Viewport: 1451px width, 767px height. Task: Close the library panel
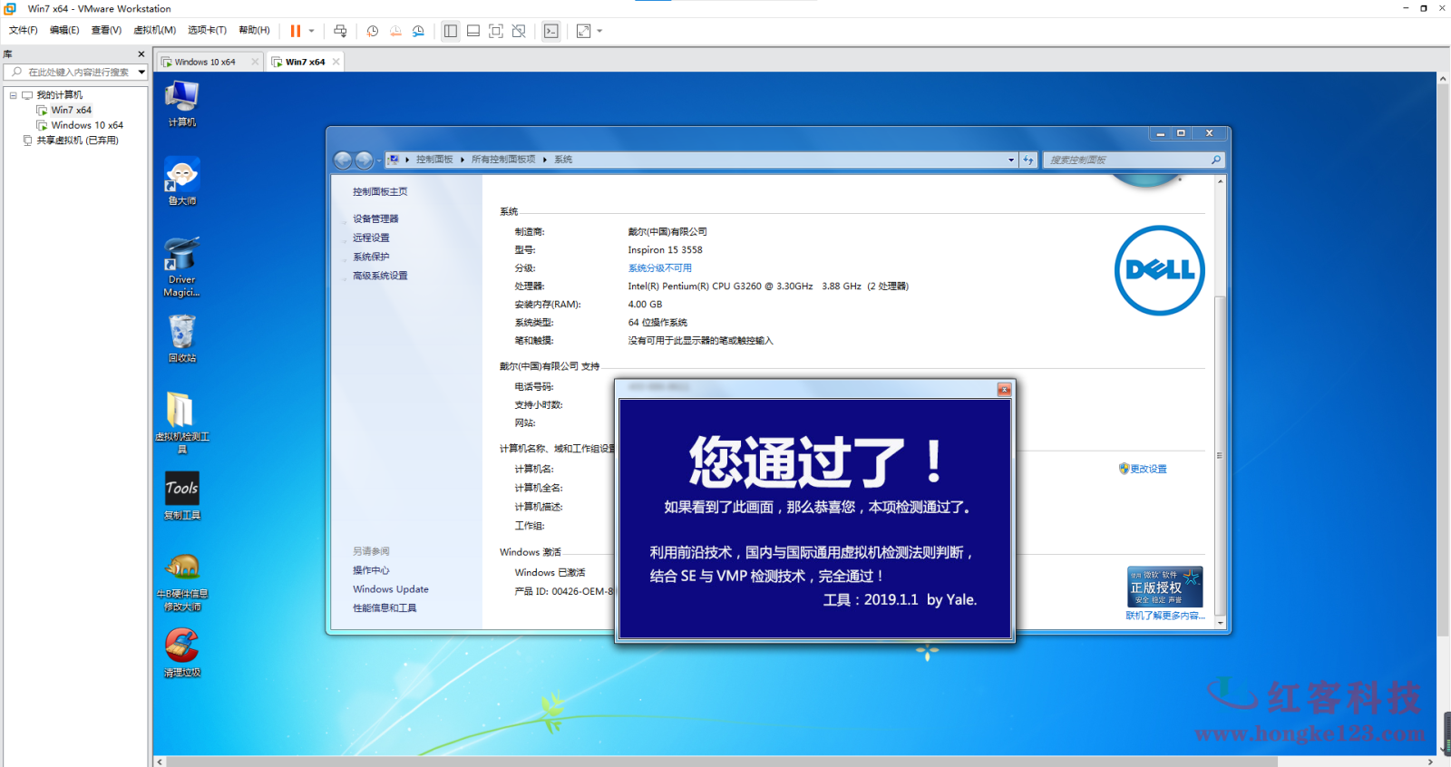[141, 54]
